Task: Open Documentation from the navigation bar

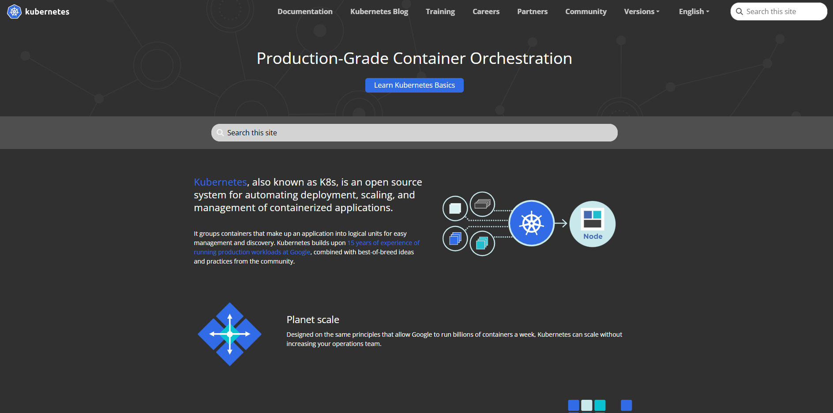Action: click(305, 11)
